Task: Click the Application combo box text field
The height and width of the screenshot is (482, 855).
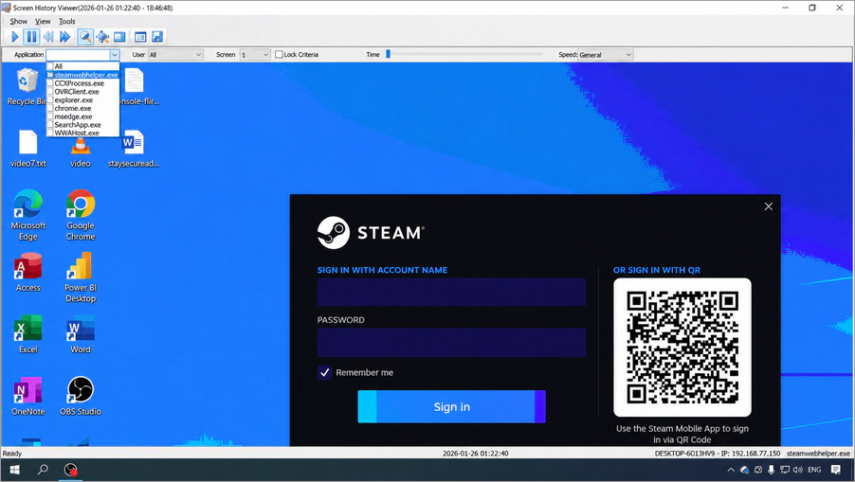Action: point(78,55)
